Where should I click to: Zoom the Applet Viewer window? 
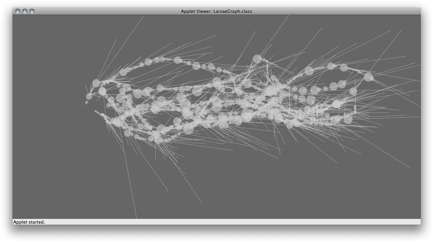click(x=32, y=11)
